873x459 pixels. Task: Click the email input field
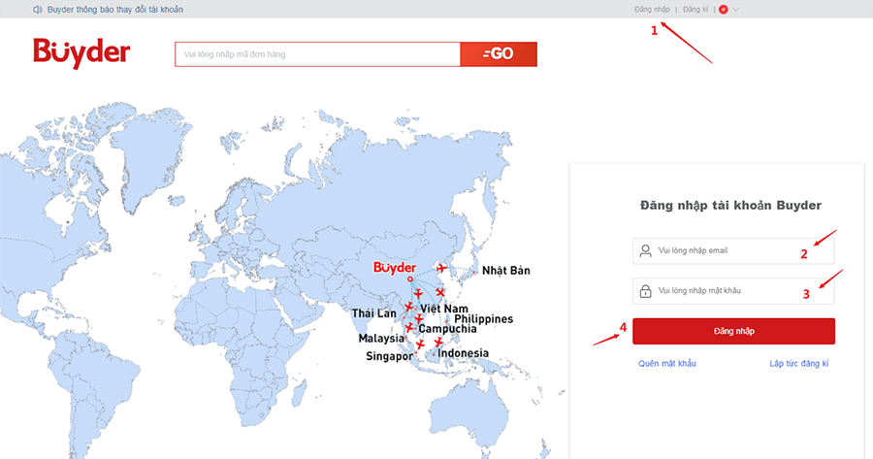[733, 250]
